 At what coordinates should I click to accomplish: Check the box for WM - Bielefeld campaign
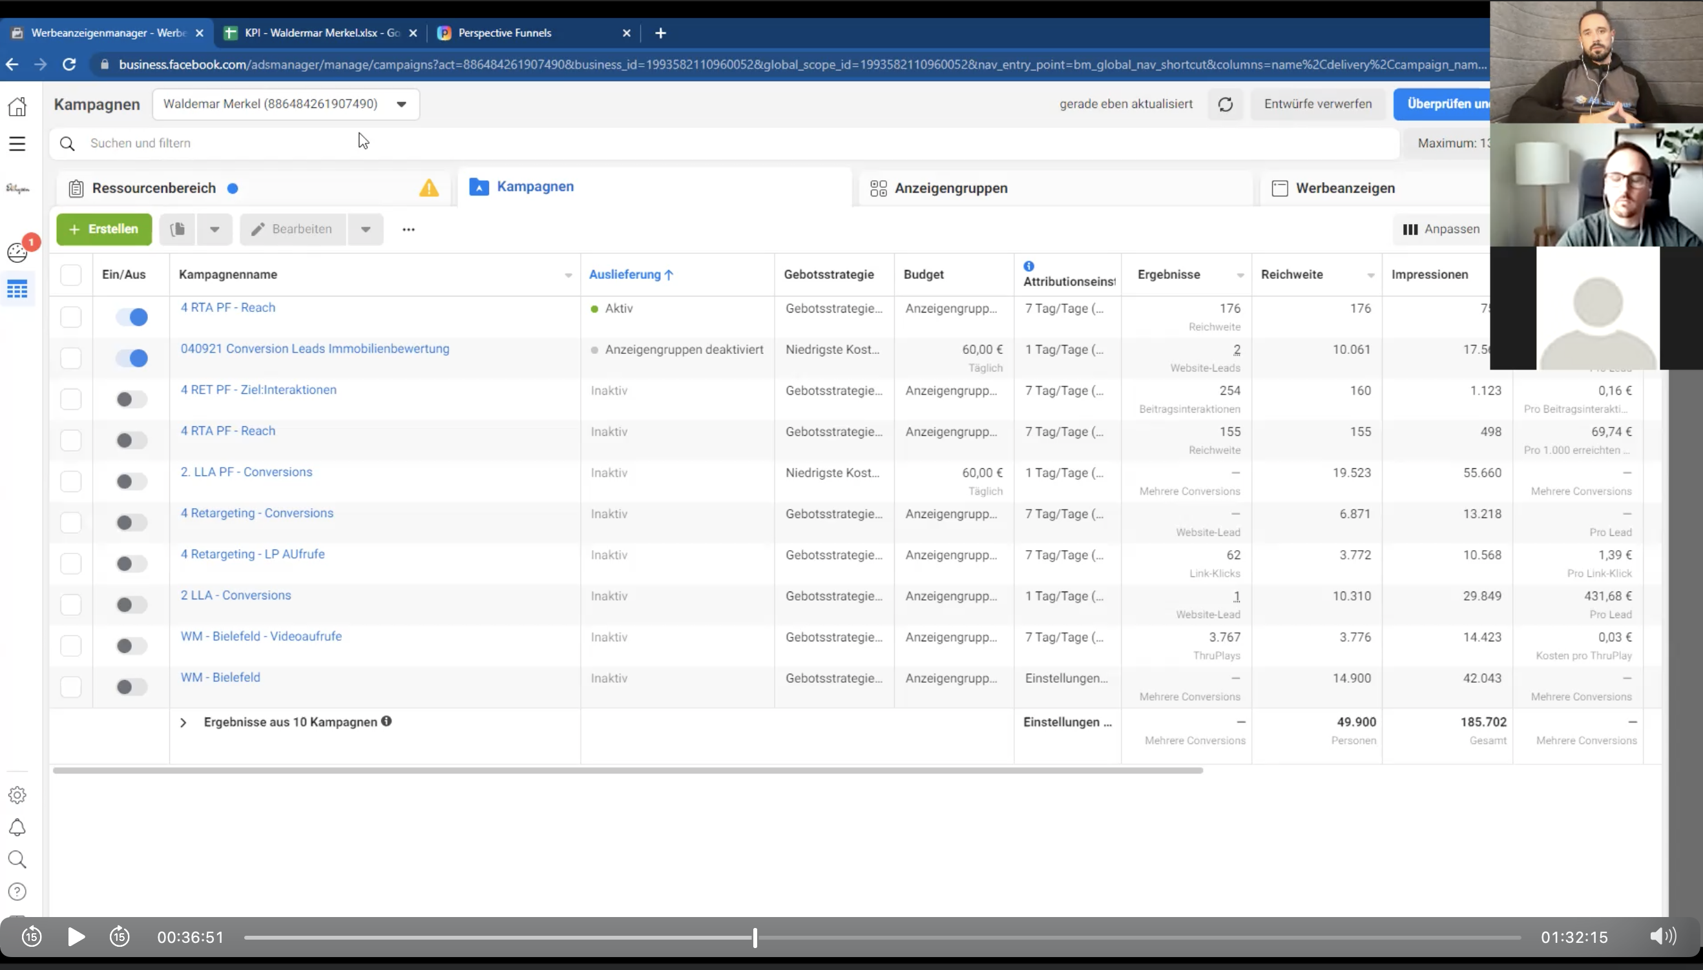[70, 686]
